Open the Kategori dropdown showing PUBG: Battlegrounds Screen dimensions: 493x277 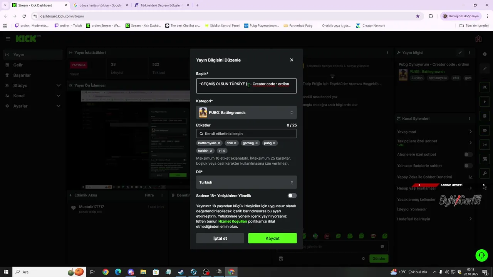(246, 113)
